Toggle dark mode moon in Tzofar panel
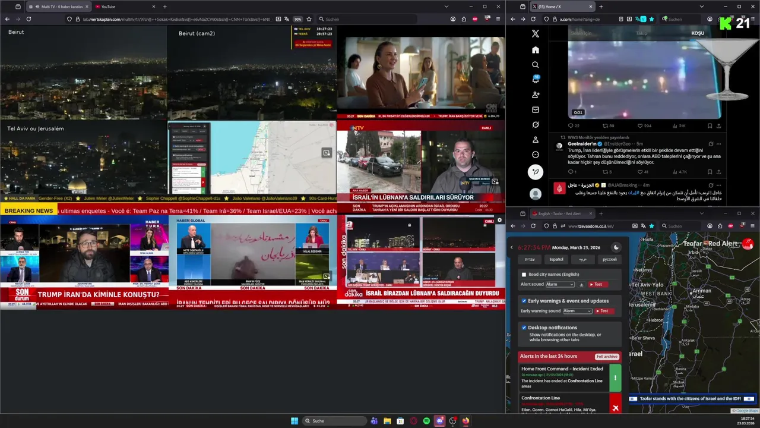Image resolution: width=760 pixels, height=428 pixels. tap(616, 247)
